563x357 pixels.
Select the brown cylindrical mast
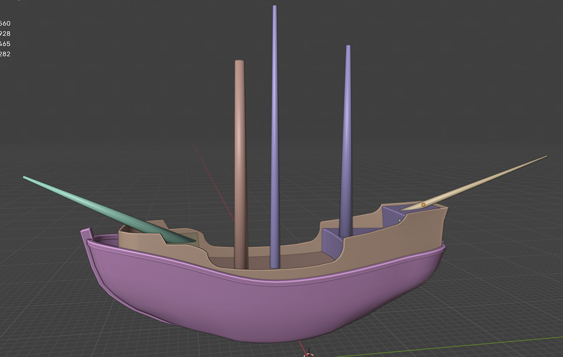[x=240, y=147]
